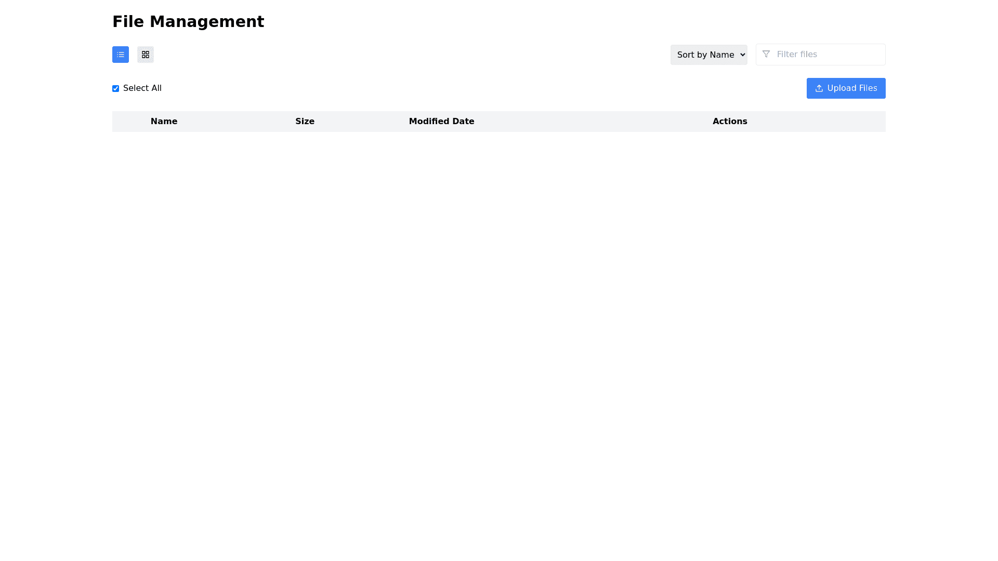Click the Modified Date column header
The height and width of the screenshot is (561, 998).
point(441,121)
